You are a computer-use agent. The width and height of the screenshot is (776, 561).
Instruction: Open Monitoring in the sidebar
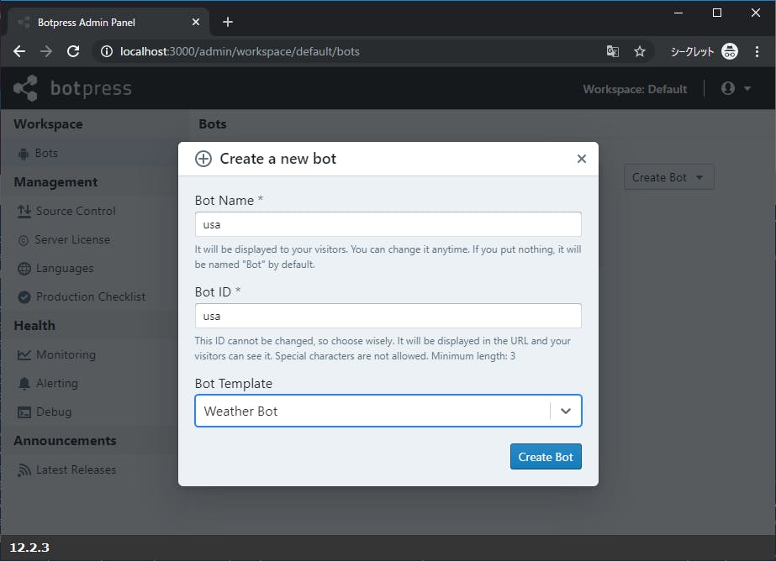[66, 354]
